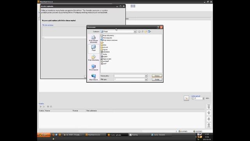Move queue item down one position
Screen dimensions: 250x141
[209, 119]
